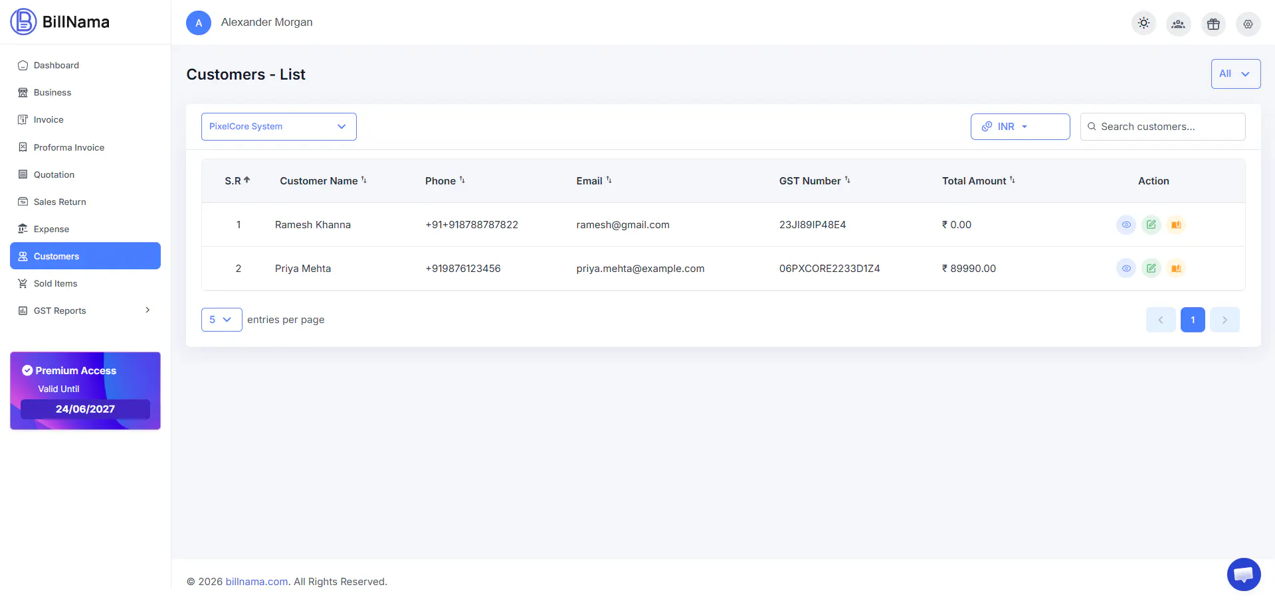The width and height of the screenshot is (1275, 603).
Task: Open Proforma Invoice in sidebar
Action: pos(69,147)
